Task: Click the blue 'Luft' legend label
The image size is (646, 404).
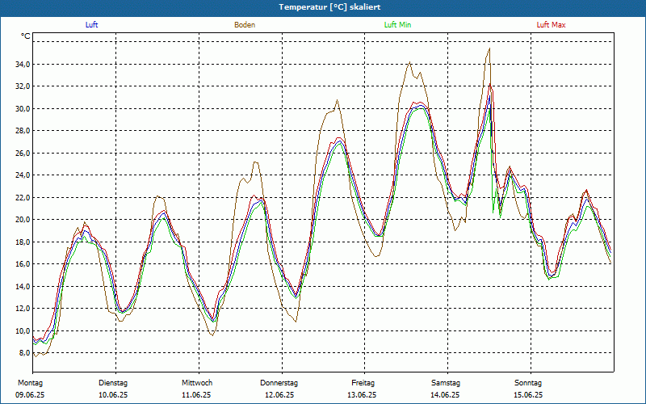Action: (91, 25)
